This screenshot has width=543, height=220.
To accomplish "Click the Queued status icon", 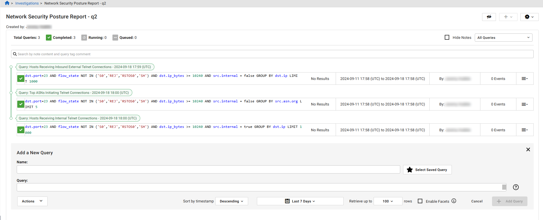I will click(x=115, y=38).
